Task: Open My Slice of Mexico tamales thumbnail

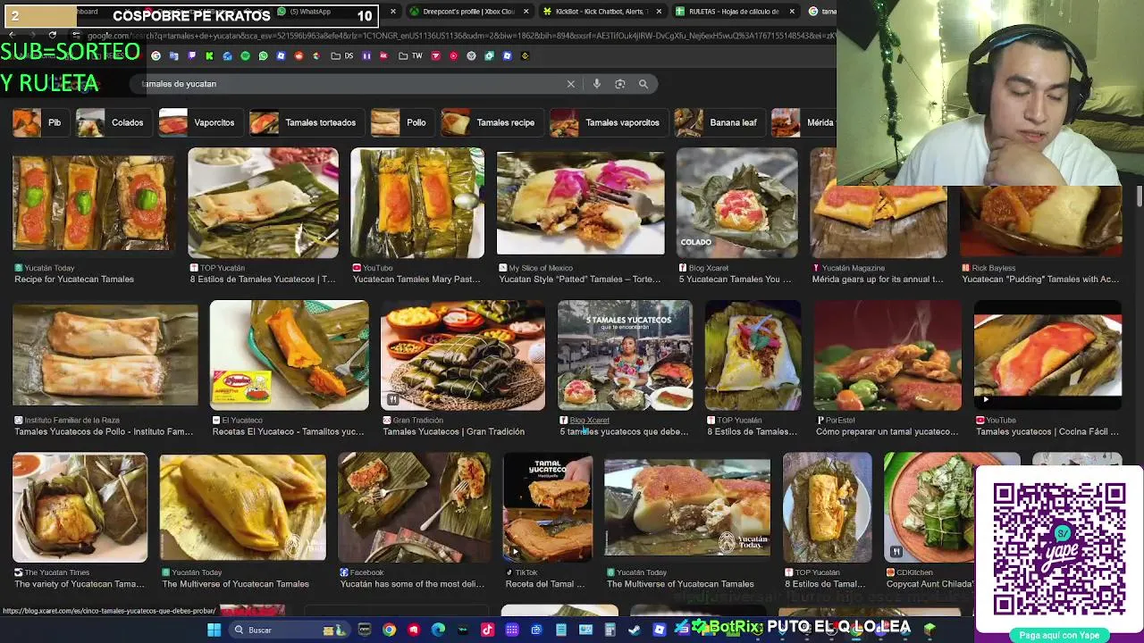Action: (x=580, y=203)
